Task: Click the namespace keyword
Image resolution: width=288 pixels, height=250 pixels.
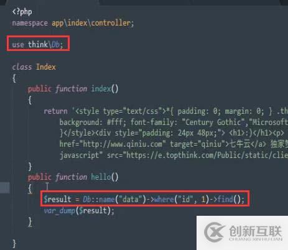Action: (30, 23)
